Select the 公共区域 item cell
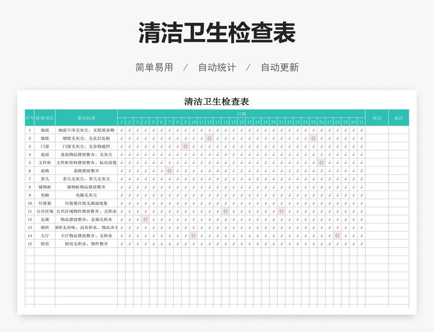Image resolution: width=434 pixels, height=332 pixels. point(45,211)
